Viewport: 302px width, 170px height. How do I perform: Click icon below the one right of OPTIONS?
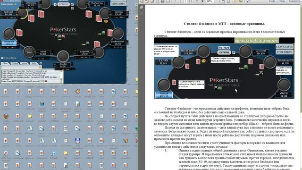point(72,8)
